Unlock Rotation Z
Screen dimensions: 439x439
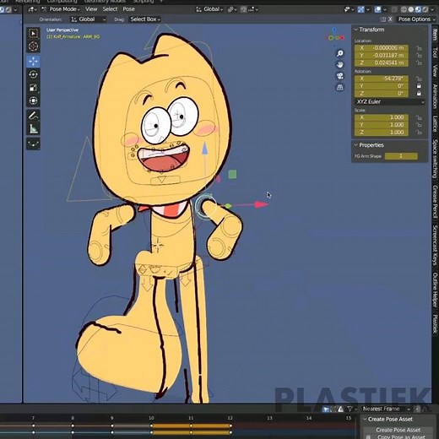coord(419,94)
